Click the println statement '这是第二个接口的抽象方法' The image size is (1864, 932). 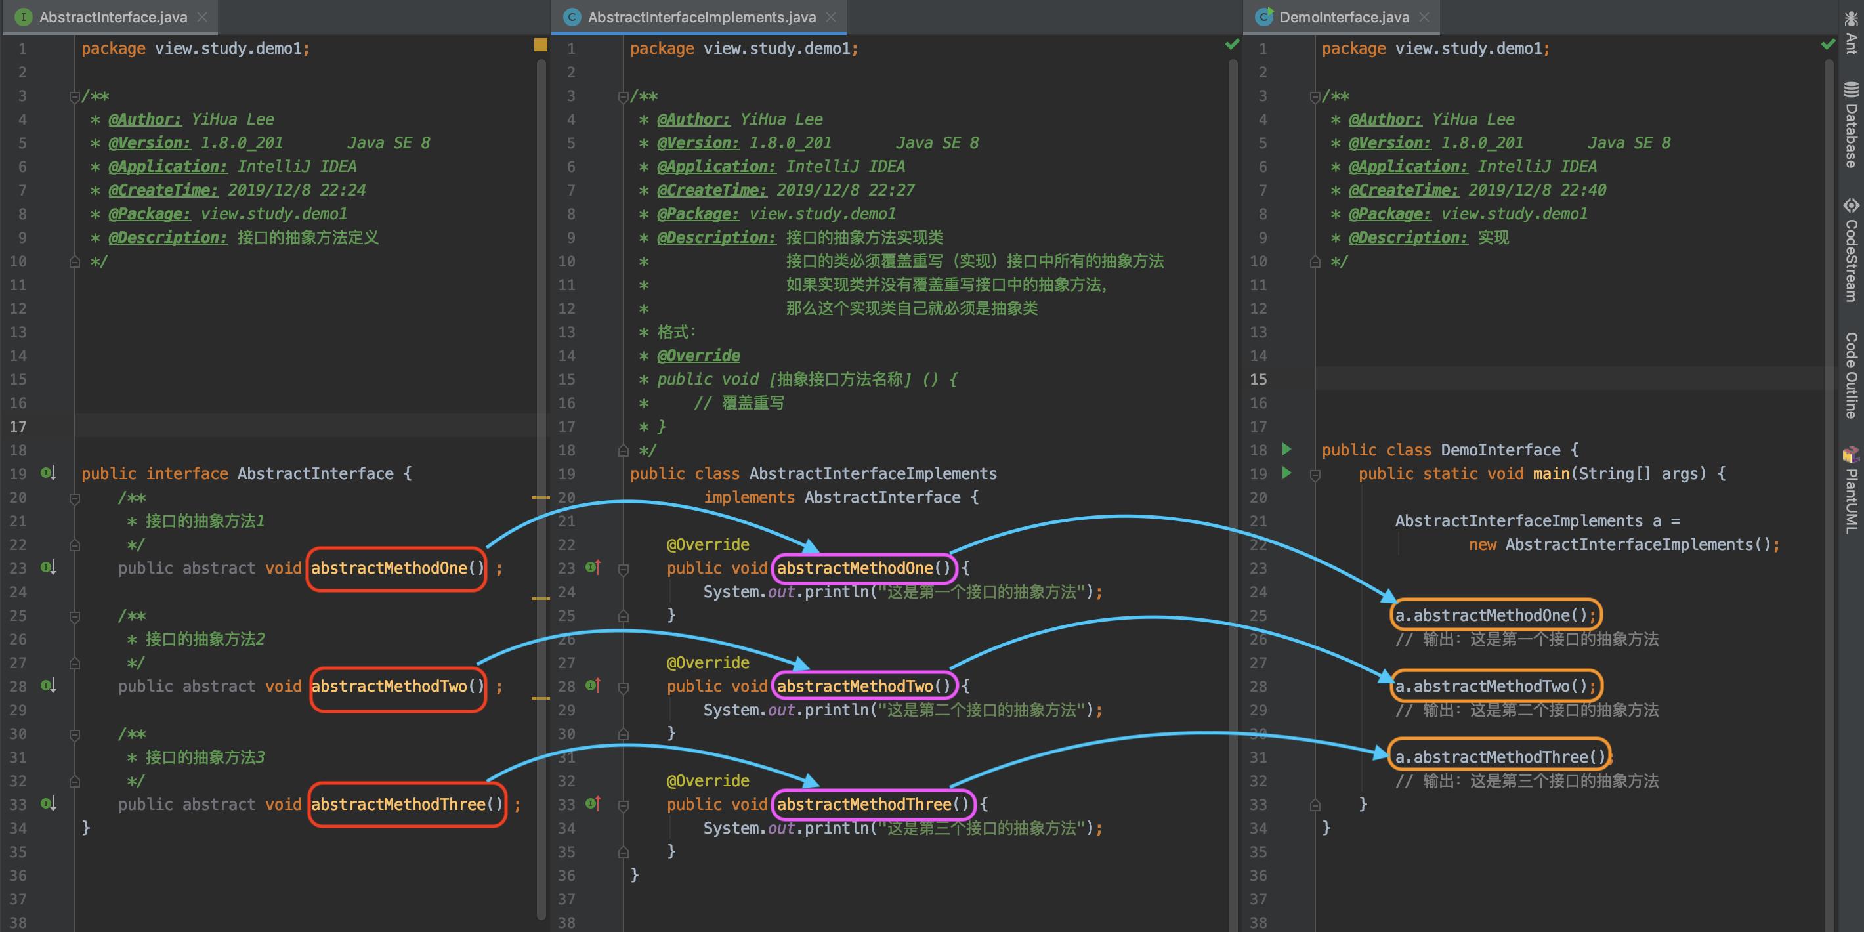pyautogui.click(x=902, y=710)
